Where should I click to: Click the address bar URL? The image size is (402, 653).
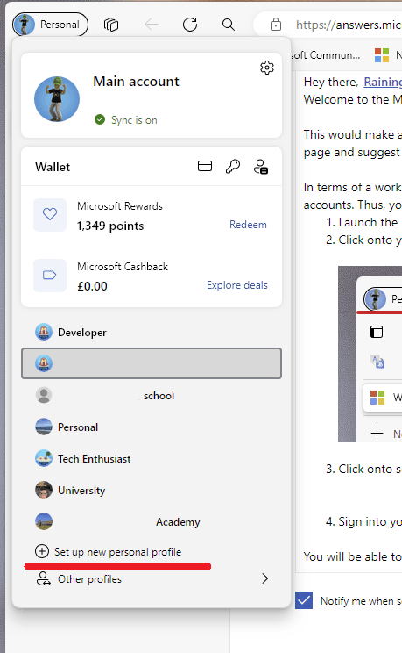point(349,25)
